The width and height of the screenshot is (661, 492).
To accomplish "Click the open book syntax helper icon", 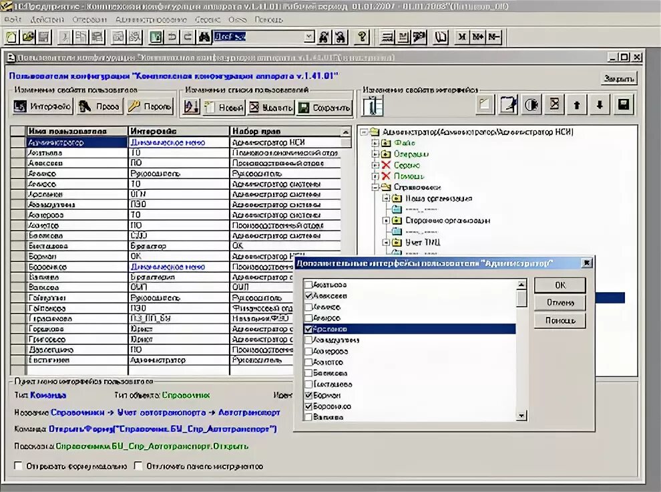I will click(441, 37).
